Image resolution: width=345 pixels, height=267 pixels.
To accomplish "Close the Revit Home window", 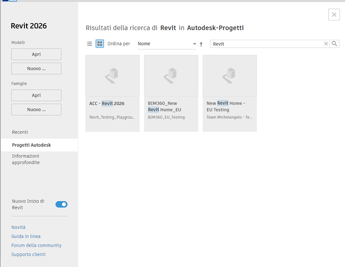I will point(334,15).
